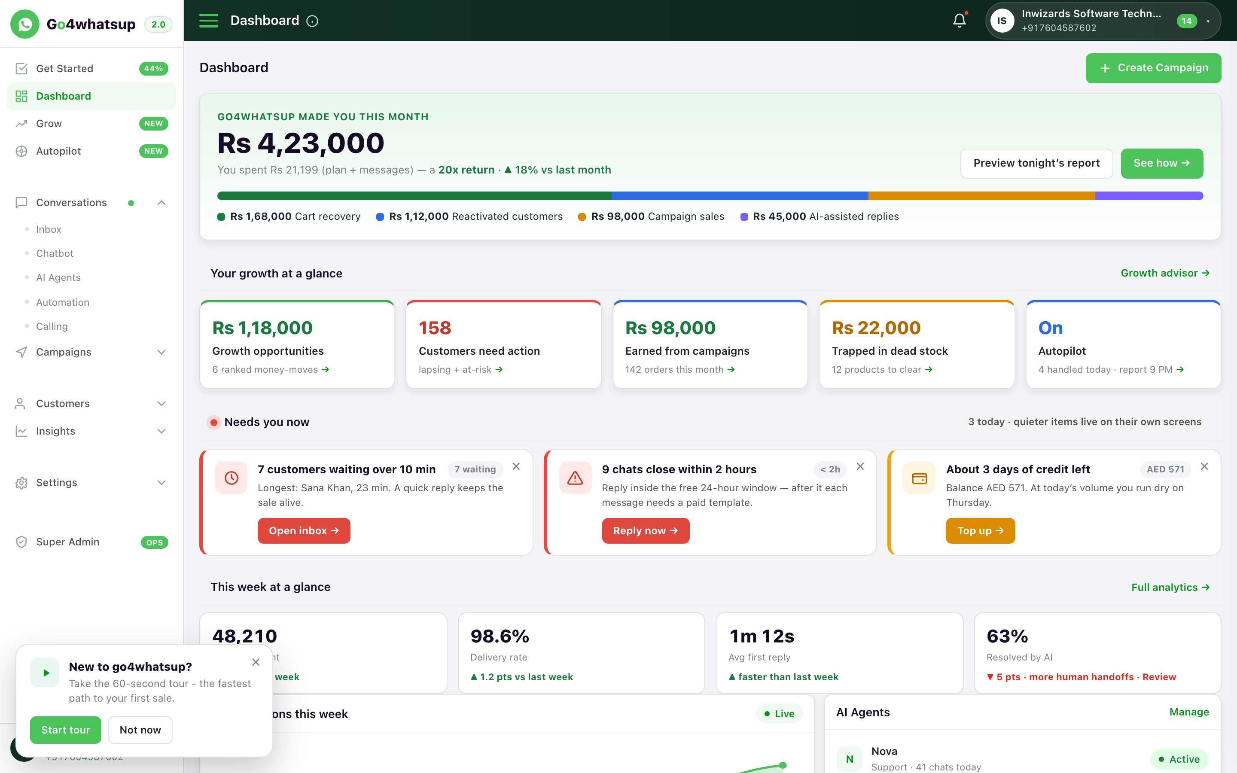Click purple AI-assisted replies bar segment
1237x773 pixels.
[x=1149, y=196]
